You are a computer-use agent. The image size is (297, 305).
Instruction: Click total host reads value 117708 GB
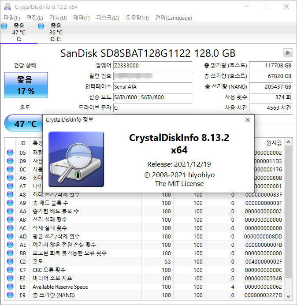click(271, 66)
